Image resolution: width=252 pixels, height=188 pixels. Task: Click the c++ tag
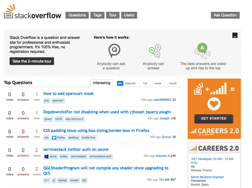coord(47,180)
